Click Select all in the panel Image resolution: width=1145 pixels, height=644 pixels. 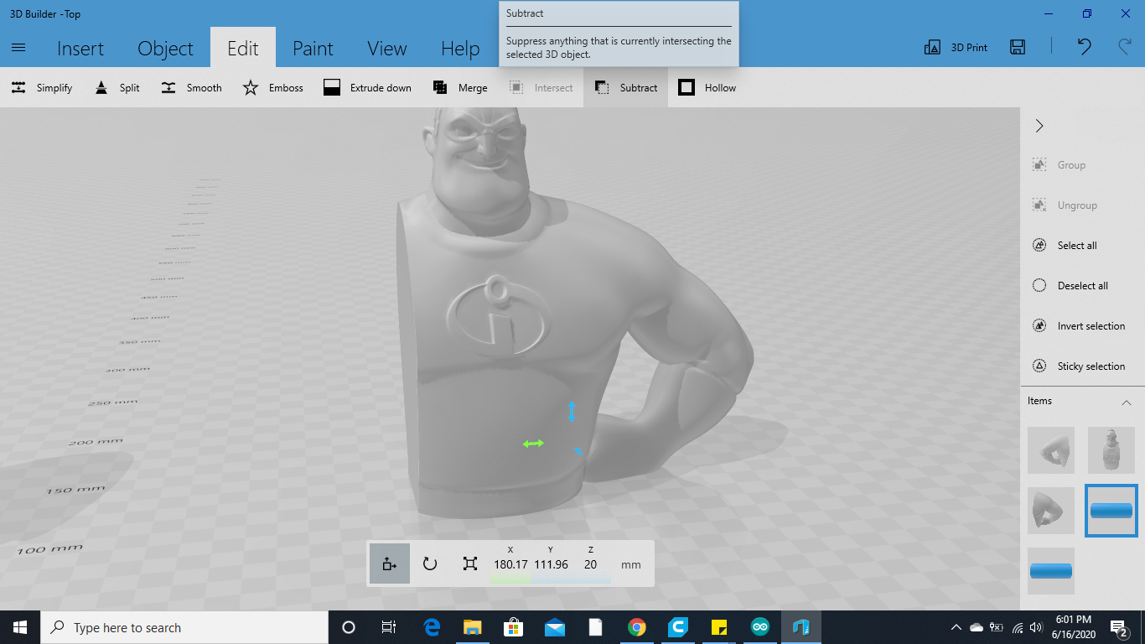pos(1073,245)
